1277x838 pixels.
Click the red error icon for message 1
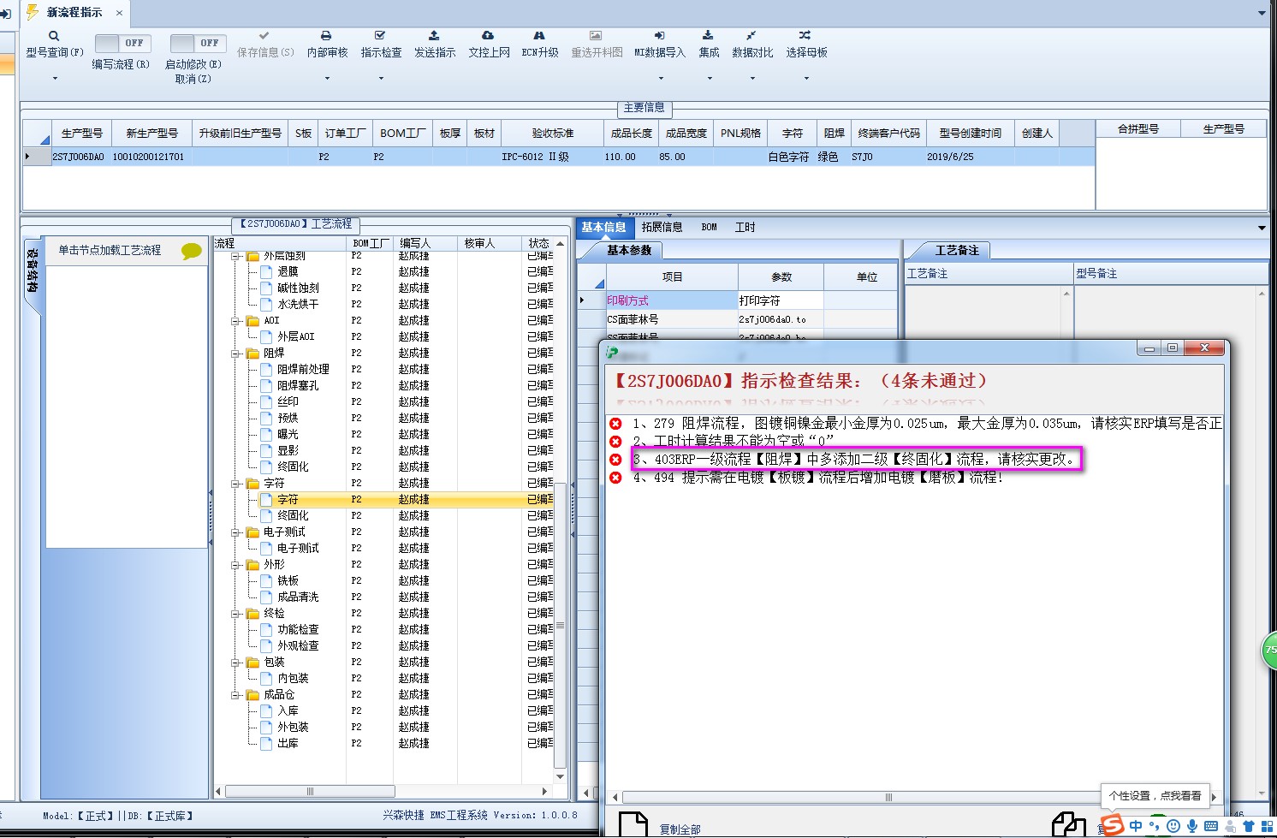tap(615, 424)
